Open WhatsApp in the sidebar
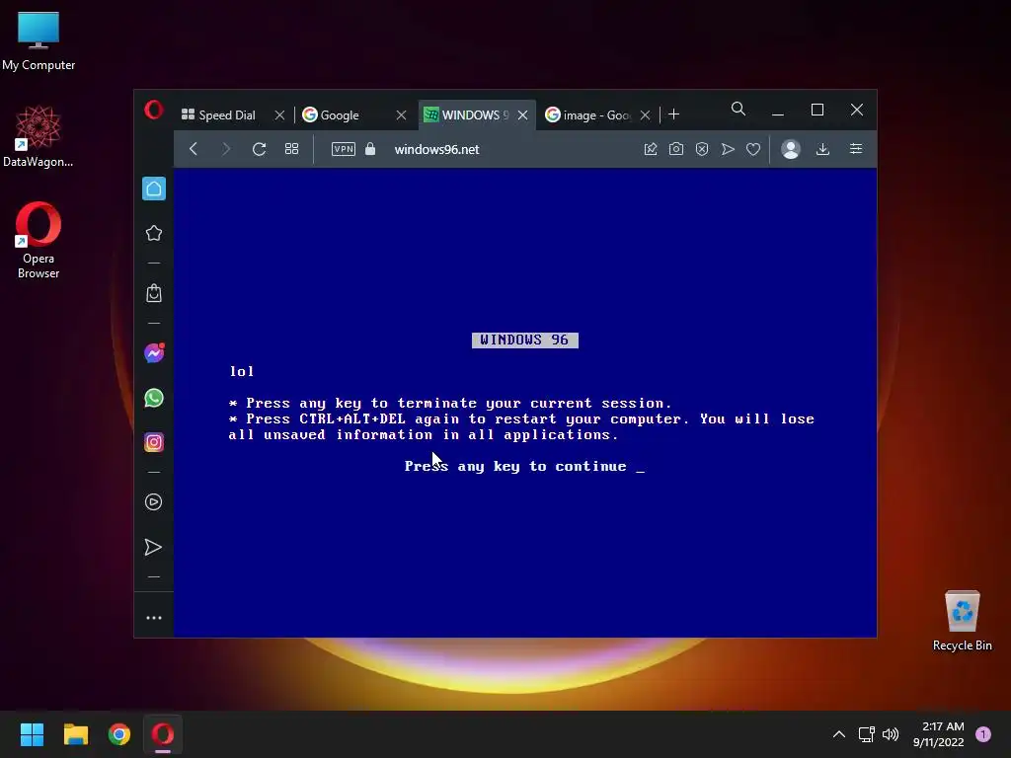1011x758 pixels. [153, 398]
